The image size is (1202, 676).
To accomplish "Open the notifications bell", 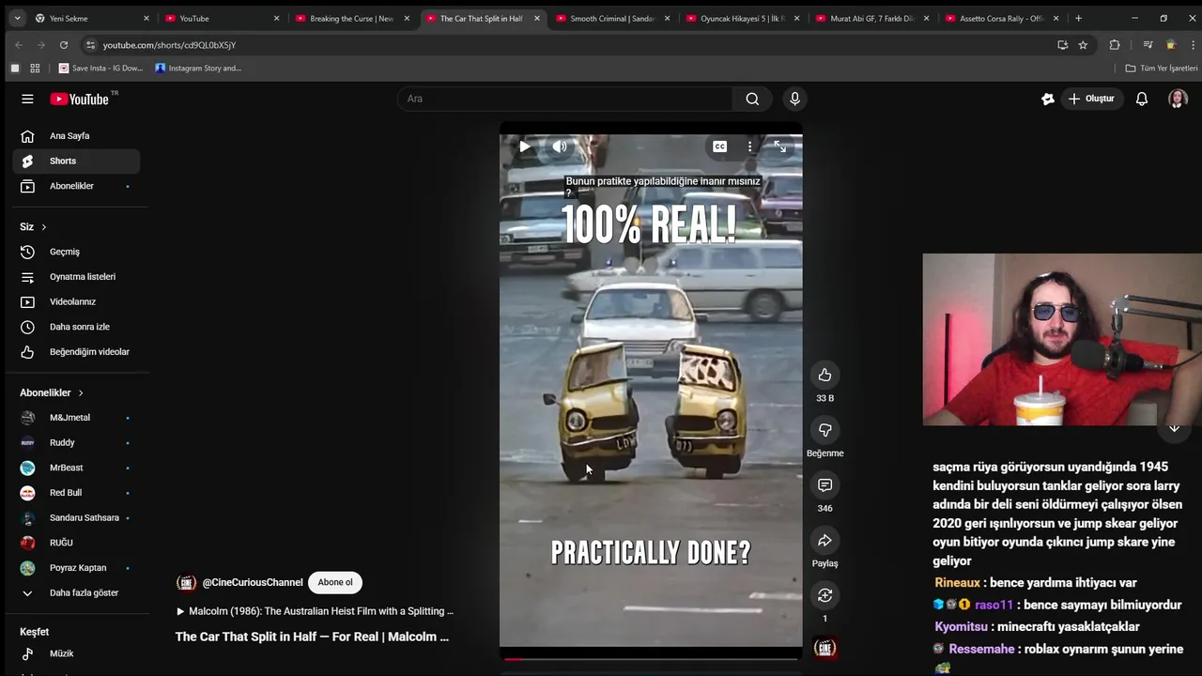I will point(1142,99).
